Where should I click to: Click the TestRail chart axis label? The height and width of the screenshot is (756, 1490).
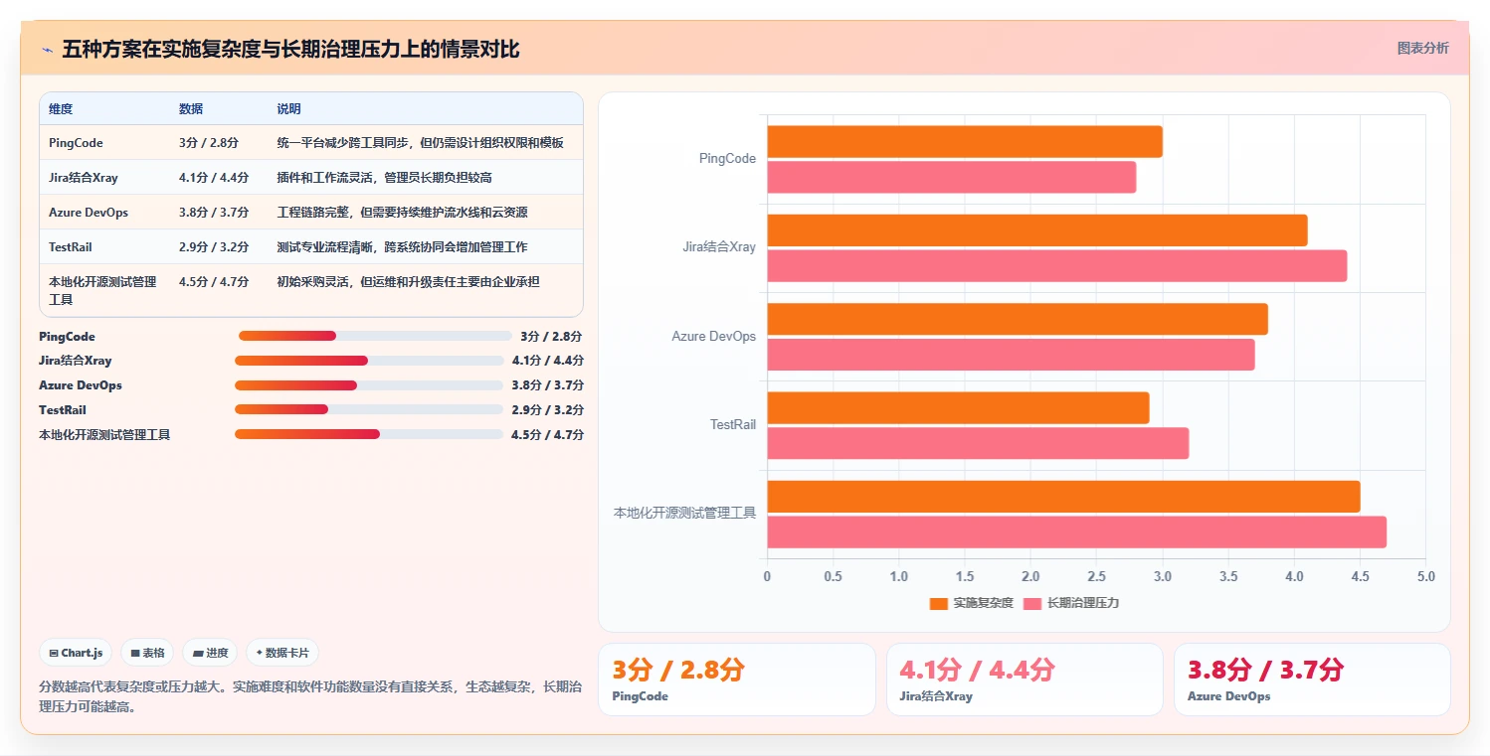(x=733, y=425)
